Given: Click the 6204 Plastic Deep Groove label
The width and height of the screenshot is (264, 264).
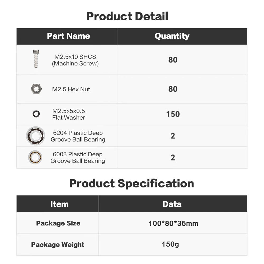Looking at the screenshot, I should click(x=78, y=136).
